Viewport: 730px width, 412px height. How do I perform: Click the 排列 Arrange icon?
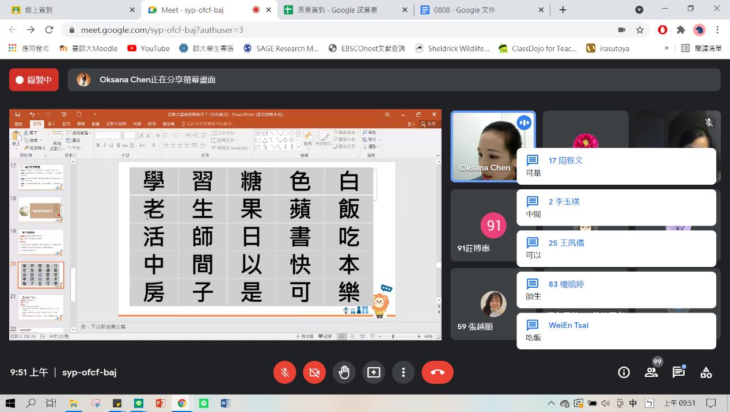pyautogui.click(x=308, y=138)
